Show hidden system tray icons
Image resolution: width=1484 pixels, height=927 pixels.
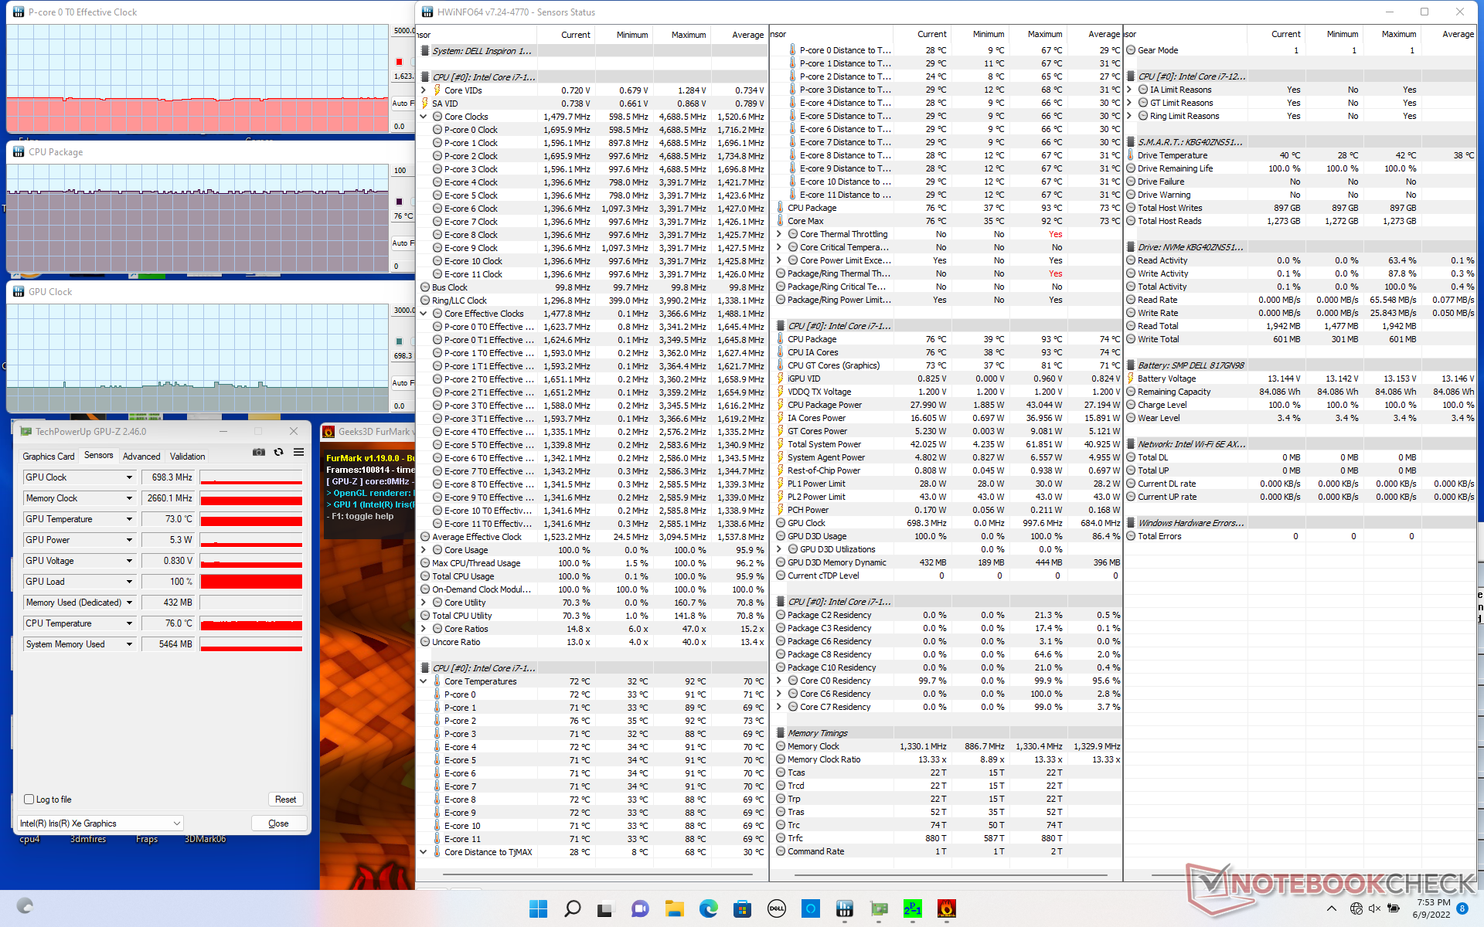click(x=1331, y=908)
